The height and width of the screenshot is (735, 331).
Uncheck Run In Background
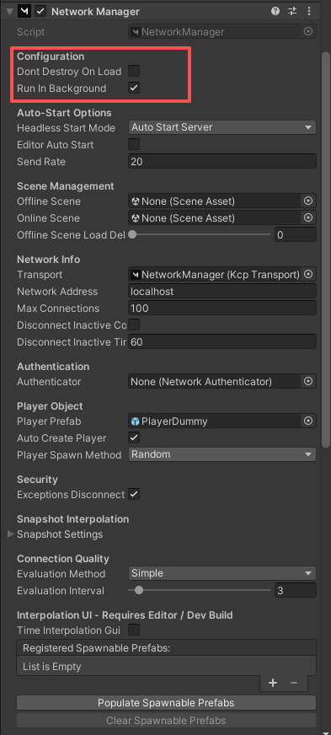(x=135, y=89)
